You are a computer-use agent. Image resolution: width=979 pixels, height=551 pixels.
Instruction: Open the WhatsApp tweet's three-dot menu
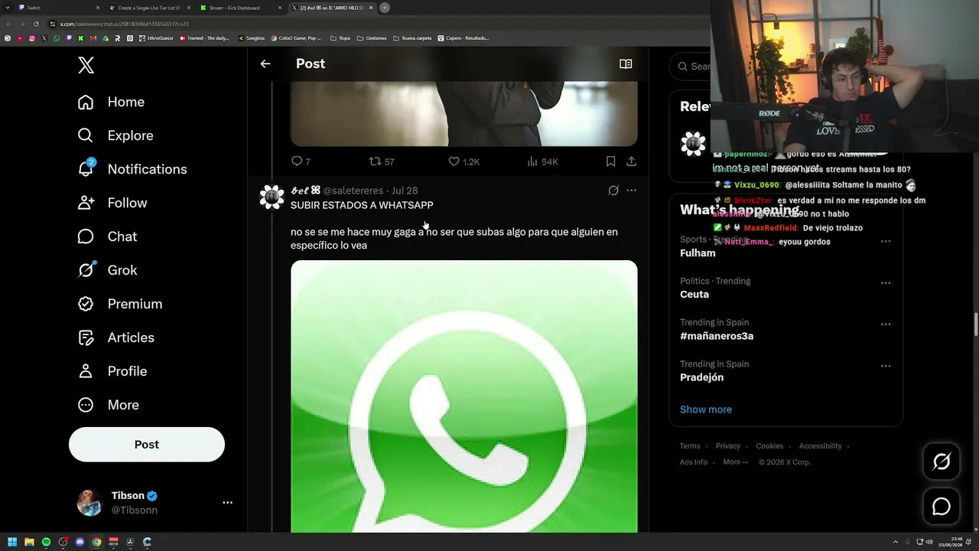631,191
